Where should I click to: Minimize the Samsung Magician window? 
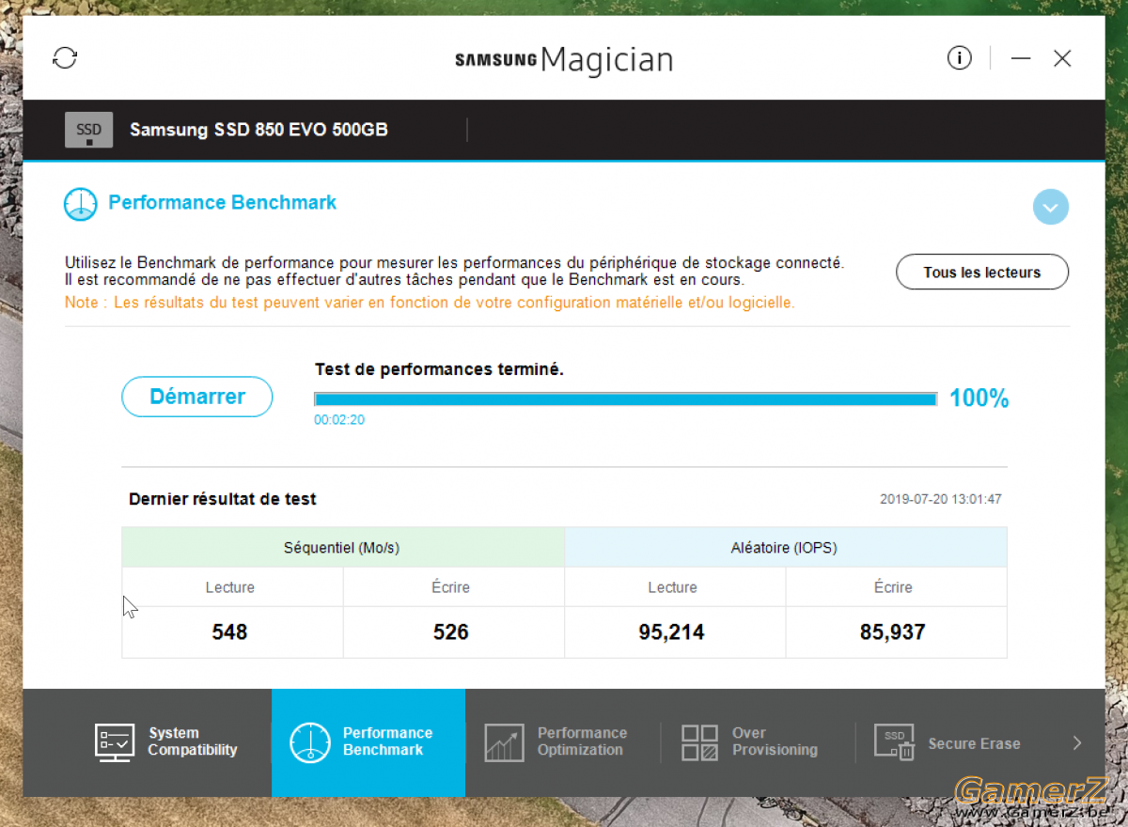(1021, 58)
